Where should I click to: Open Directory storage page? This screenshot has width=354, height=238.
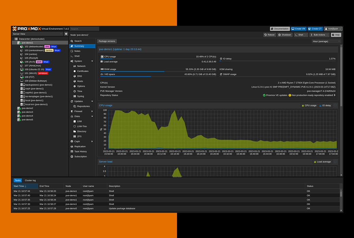pos(82,131)
